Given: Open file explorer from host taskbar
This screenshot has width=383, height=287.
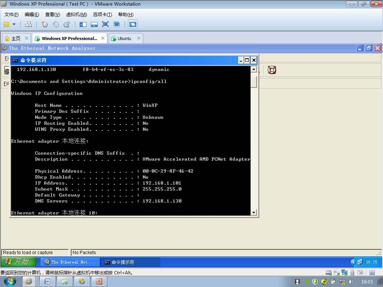Looking at the screenshot, I should pyautogui.click(x=65, y=282).
